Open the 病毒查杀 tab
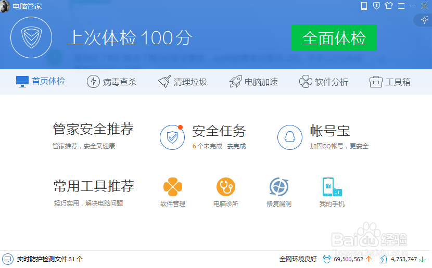This screenshot has width=432, height=268. coord(111,82)
